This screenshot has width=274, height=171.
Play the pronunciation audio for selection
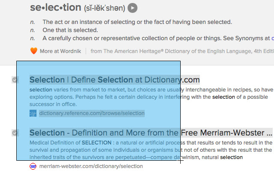(132, 8)
